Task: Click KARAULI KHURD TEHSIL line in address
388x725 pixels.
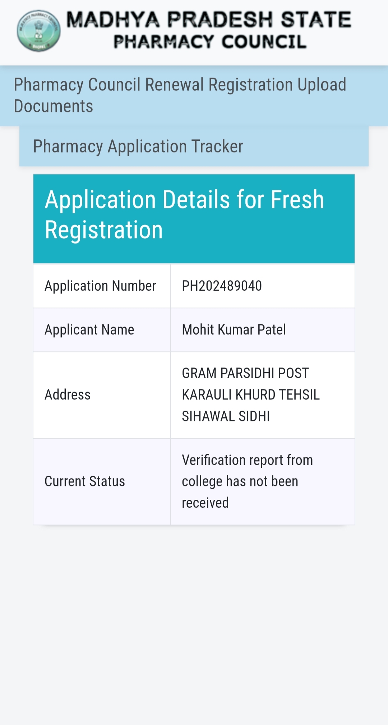Action: point(250,395)
